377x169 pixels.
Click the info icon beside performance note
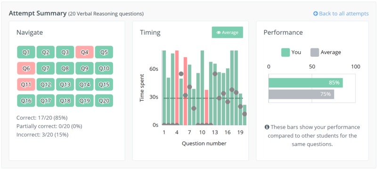coord(267,127)
